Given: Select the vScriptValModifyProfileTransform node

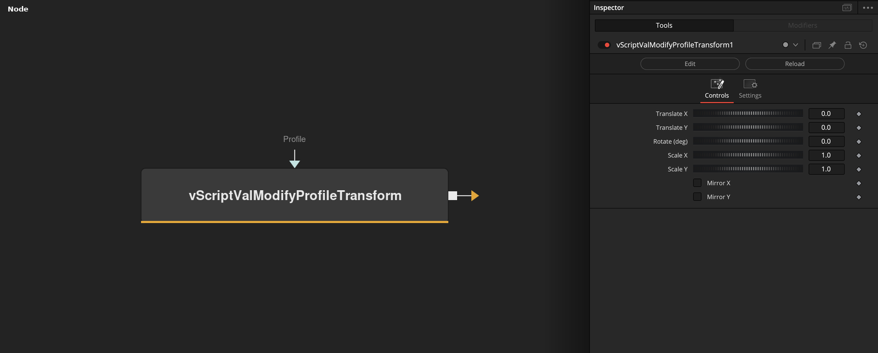Looking at the screenshot, I should [295, 196].
